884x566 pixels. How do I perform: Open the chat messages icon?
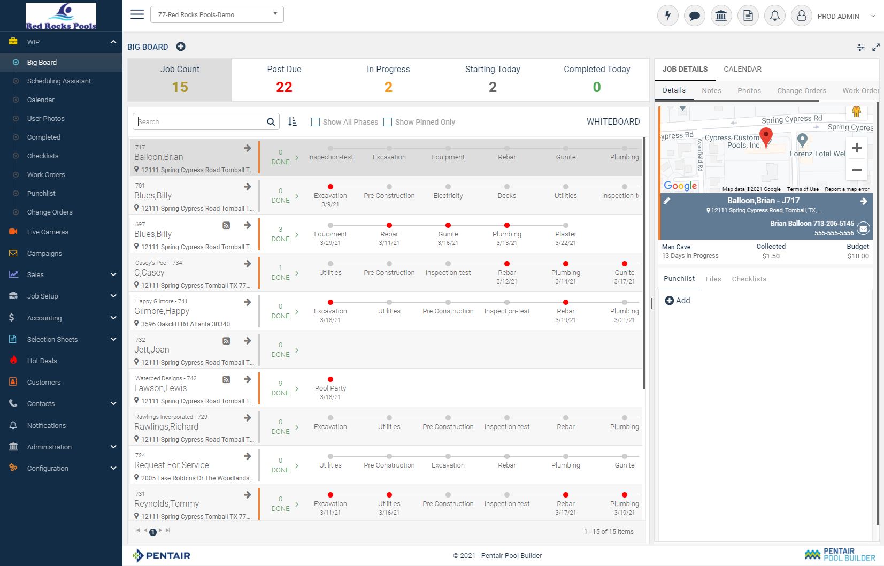pos(694,16)
